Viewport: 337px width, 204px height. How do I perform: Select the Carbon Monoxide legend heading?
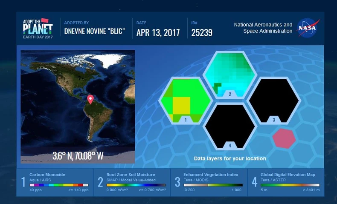click(47, 175)
